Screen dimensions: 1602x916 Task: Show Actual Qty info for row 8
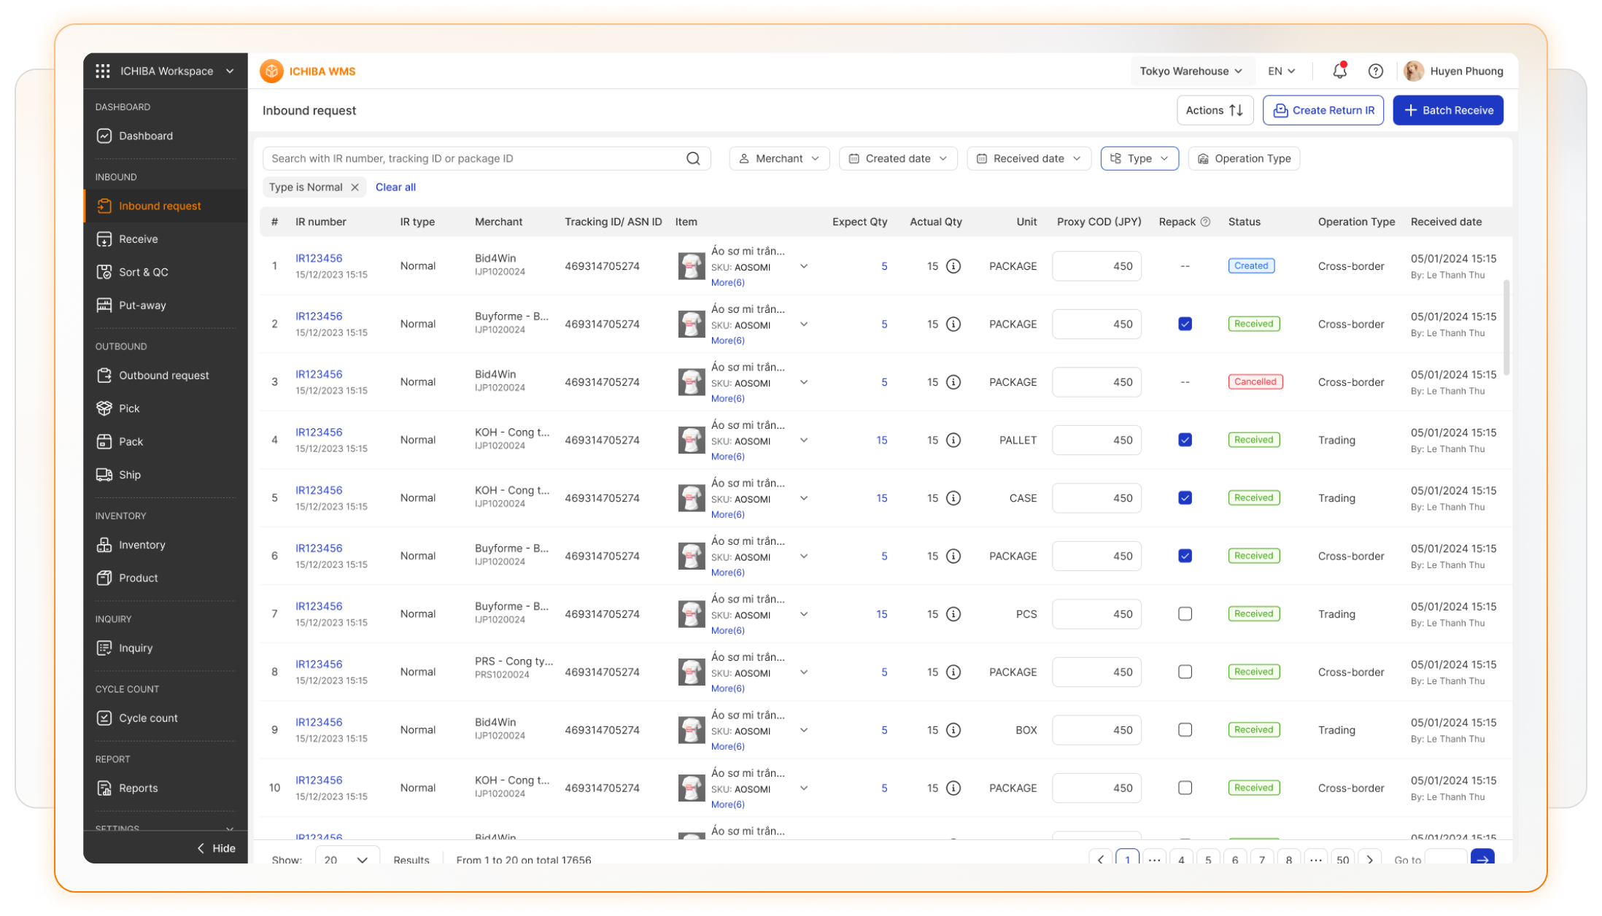[953, 672]
